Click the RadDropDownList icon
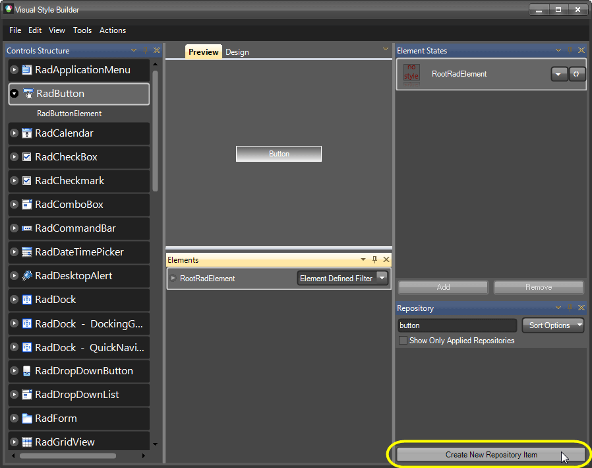Screen dimensions: 592x468 coord(27,395)
